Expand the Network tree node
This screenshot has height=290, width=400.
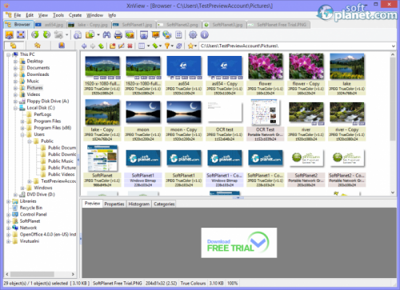pos(9,228)
